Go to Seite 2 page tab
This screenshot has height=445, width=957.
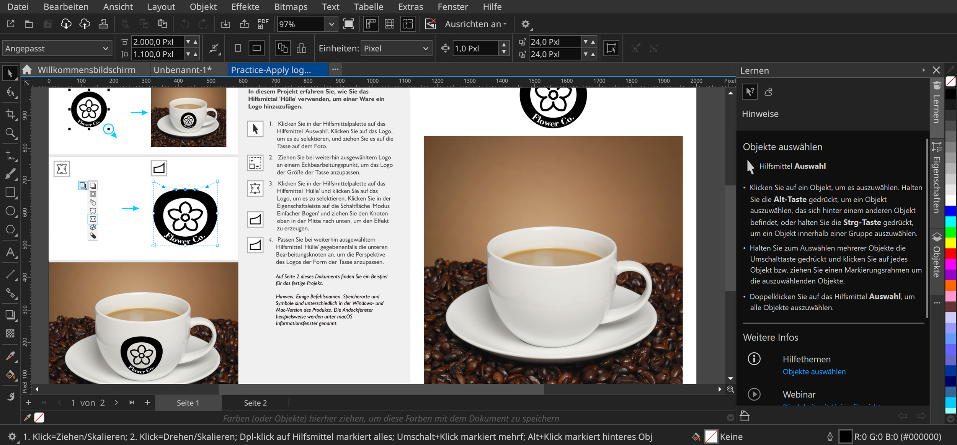click(255, 403)
